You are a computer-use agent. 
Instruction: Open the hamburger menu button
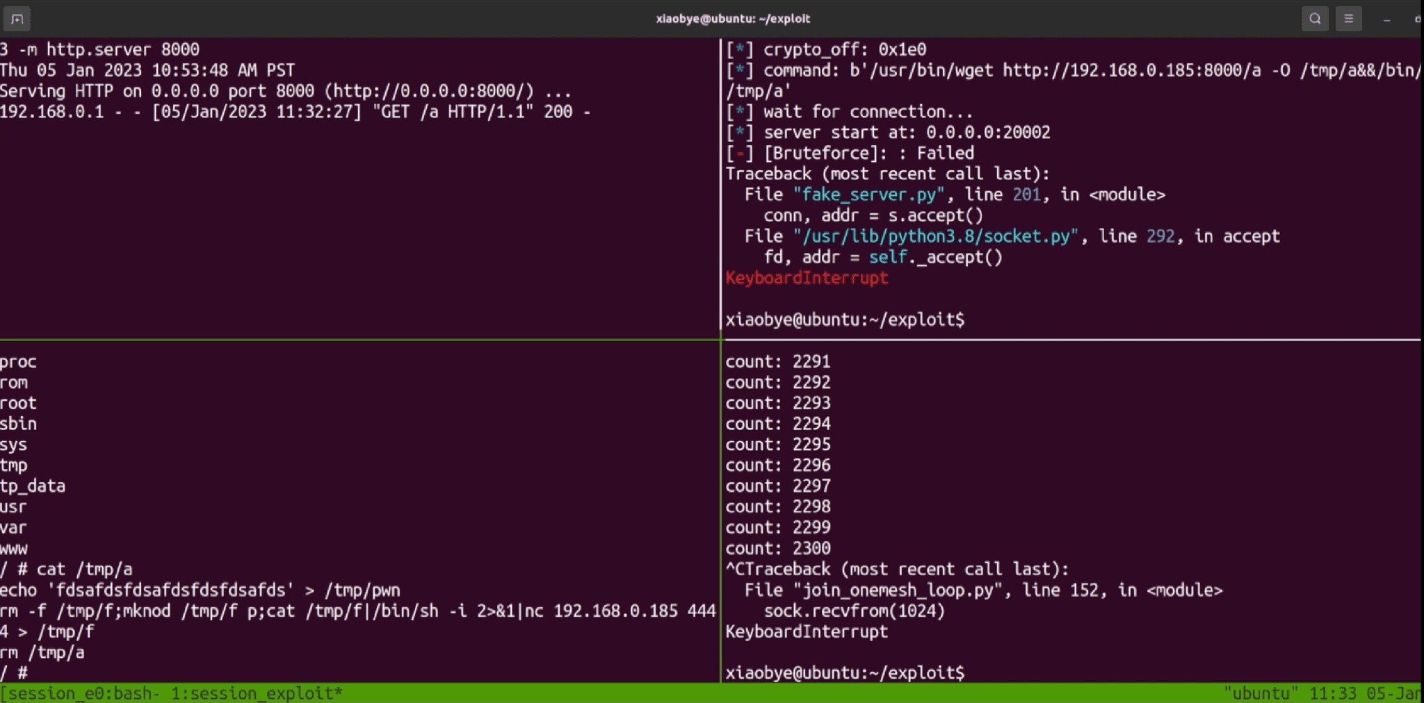(1348, 19)
